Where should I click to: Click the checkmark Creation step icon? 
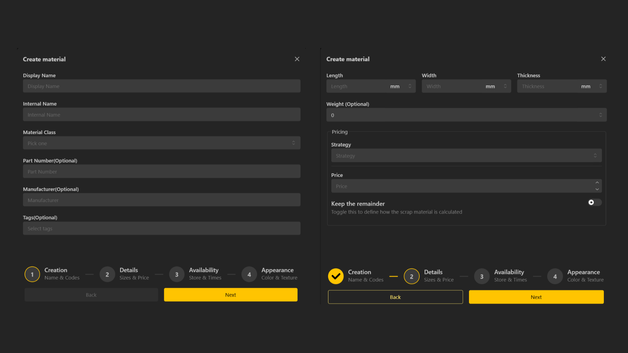click(x=336, y=276)
